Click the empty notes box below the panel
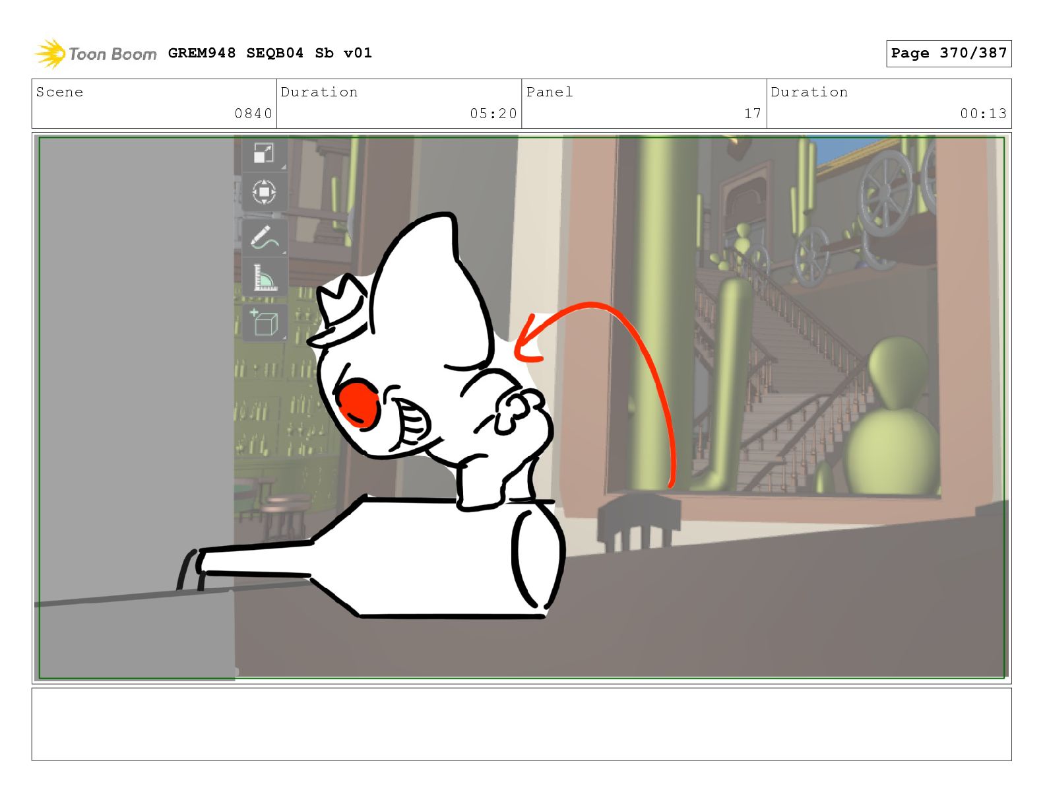This screenshot has width=1045, height=808. (521, 724)
